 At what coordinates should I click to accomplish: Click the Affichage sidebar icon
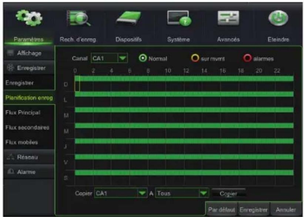(x=10, y=52)
